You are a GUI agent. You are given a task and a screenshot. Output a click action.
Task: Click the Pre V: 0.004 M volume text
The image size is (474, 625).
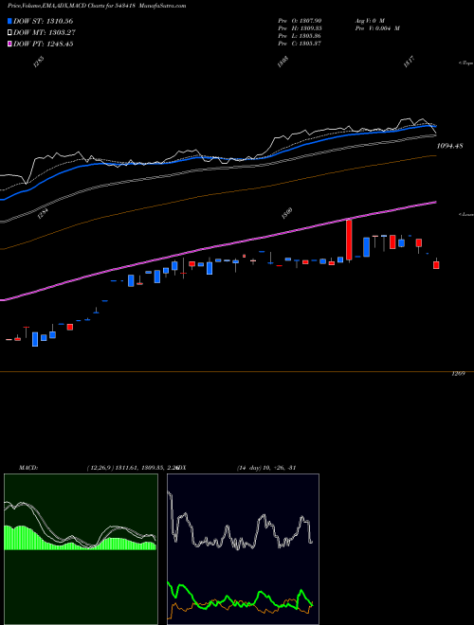coord(377,28)
